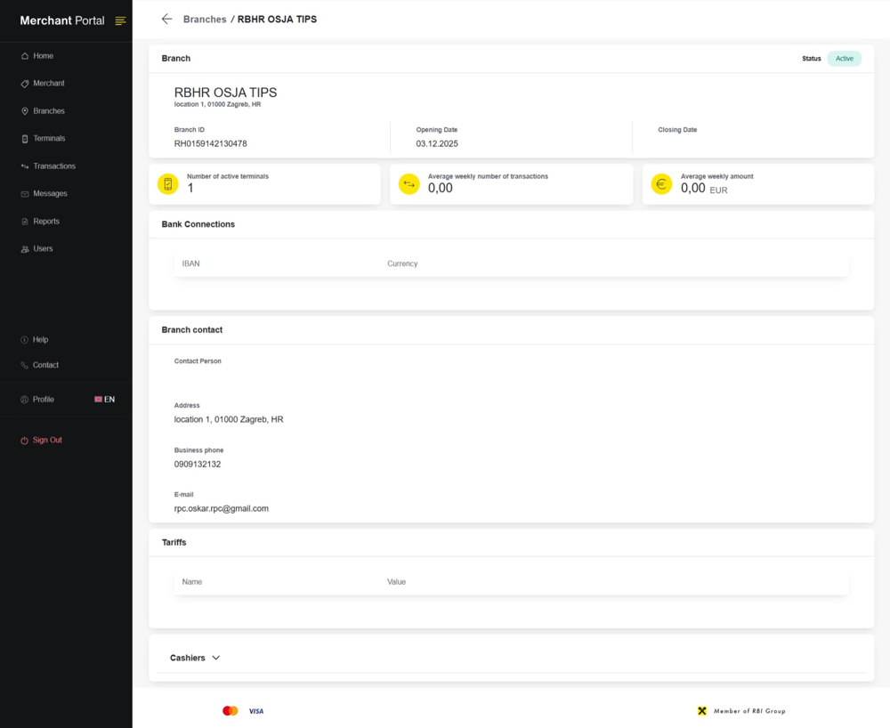Open the Terminals menu item
Image resolution: width=890 pixels, height=728 pixels.
[49, 139]
